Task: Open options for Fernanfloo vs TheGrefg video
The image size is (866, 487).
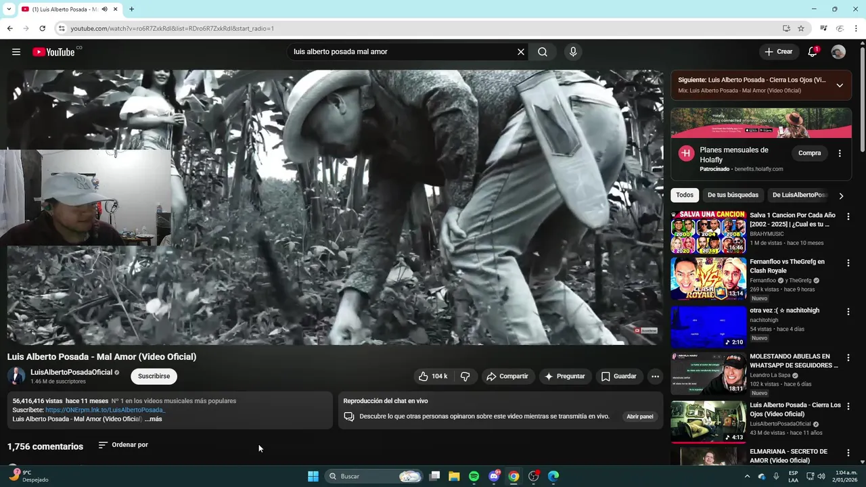Action: 848,262
